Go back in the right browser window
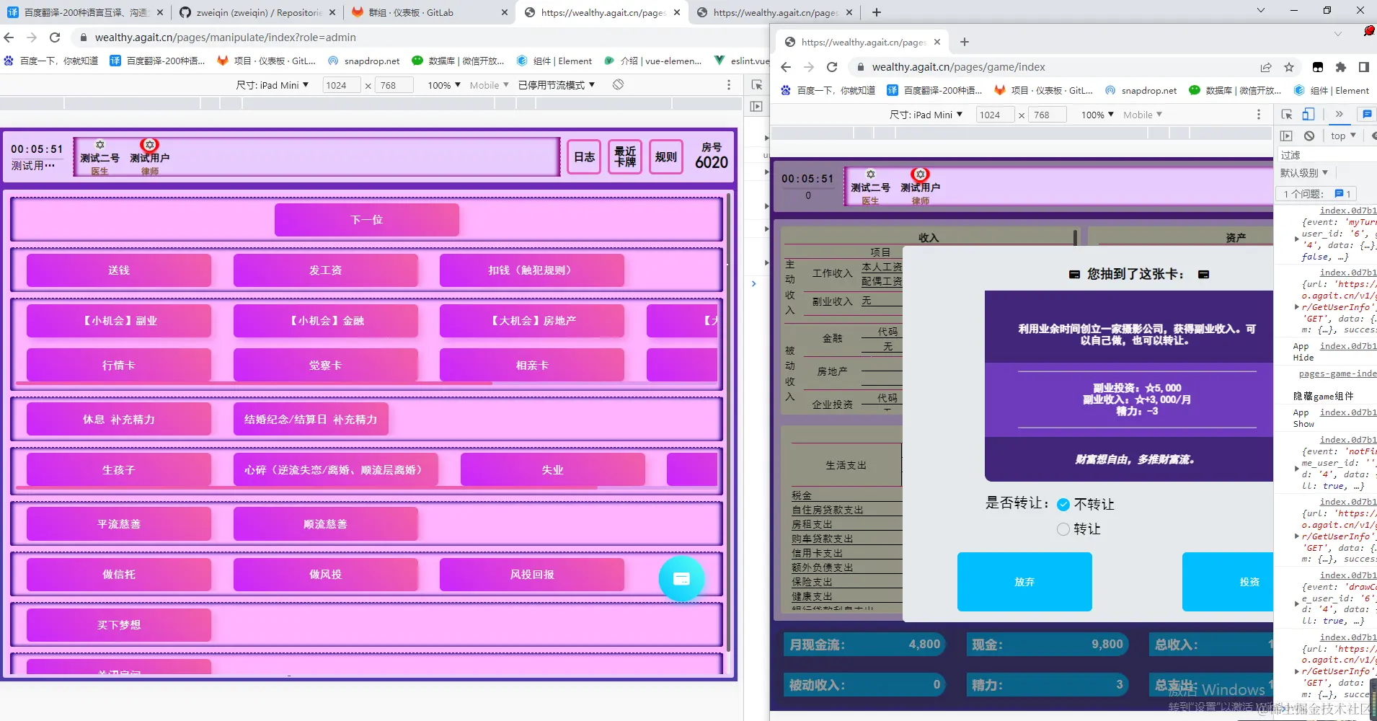1377x721 pixels. (x=787, y=67)
